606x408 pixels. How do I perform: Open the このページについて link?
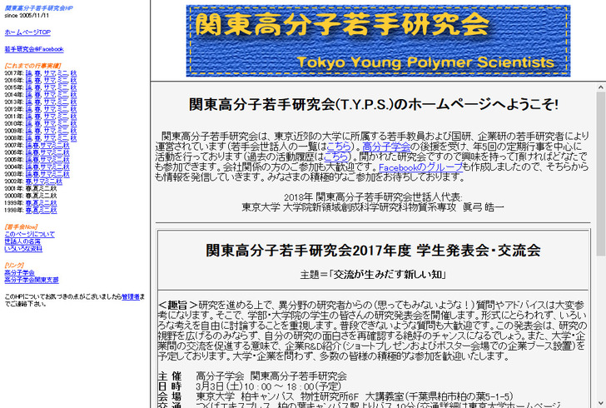(29, 234)
